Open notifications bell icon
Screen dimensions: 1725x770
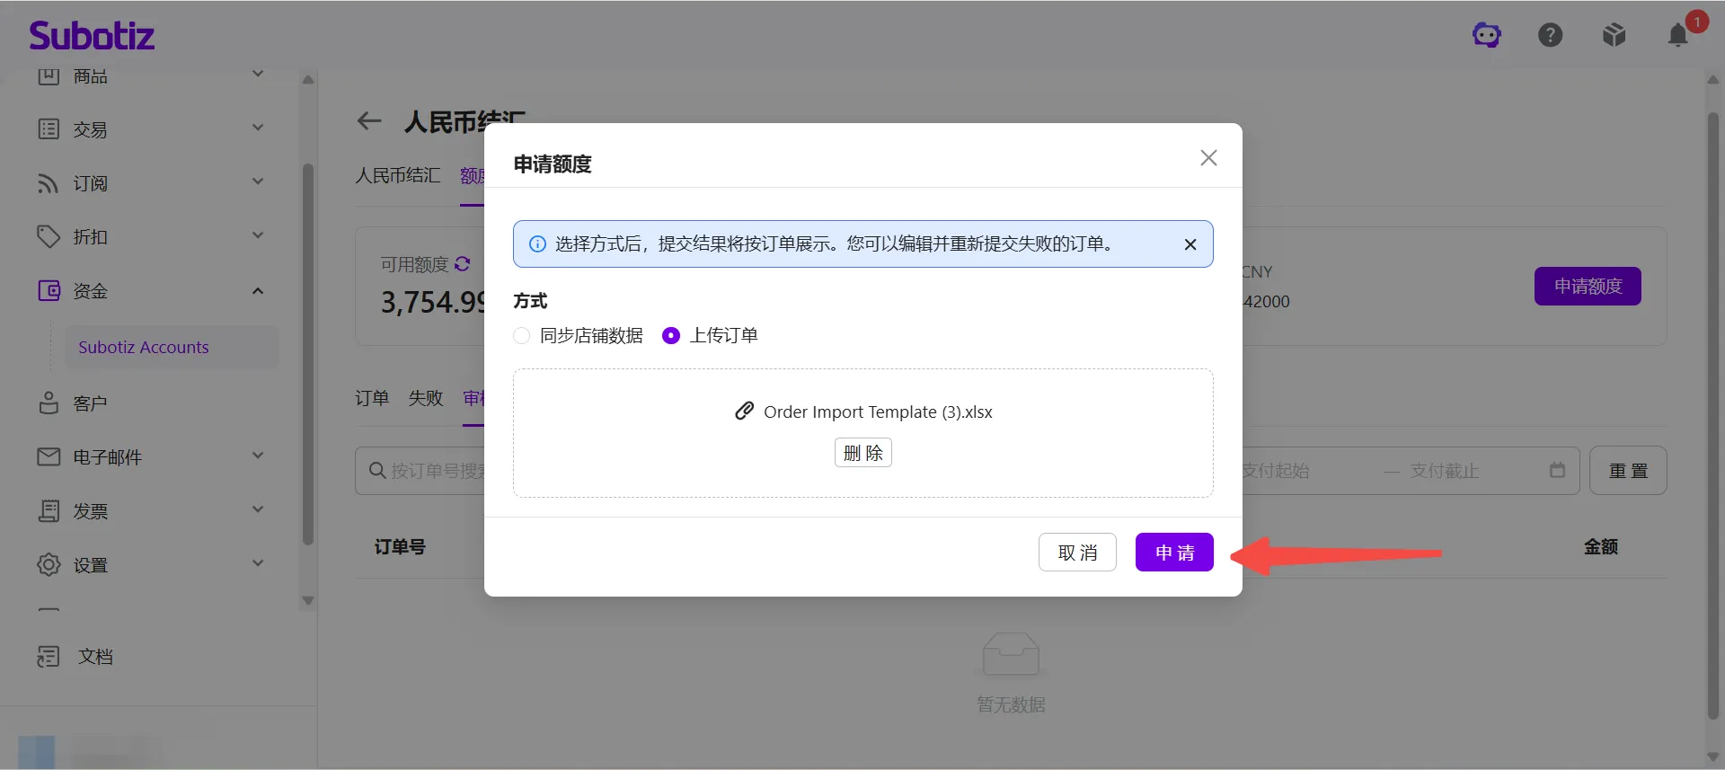click(1678, 35)
